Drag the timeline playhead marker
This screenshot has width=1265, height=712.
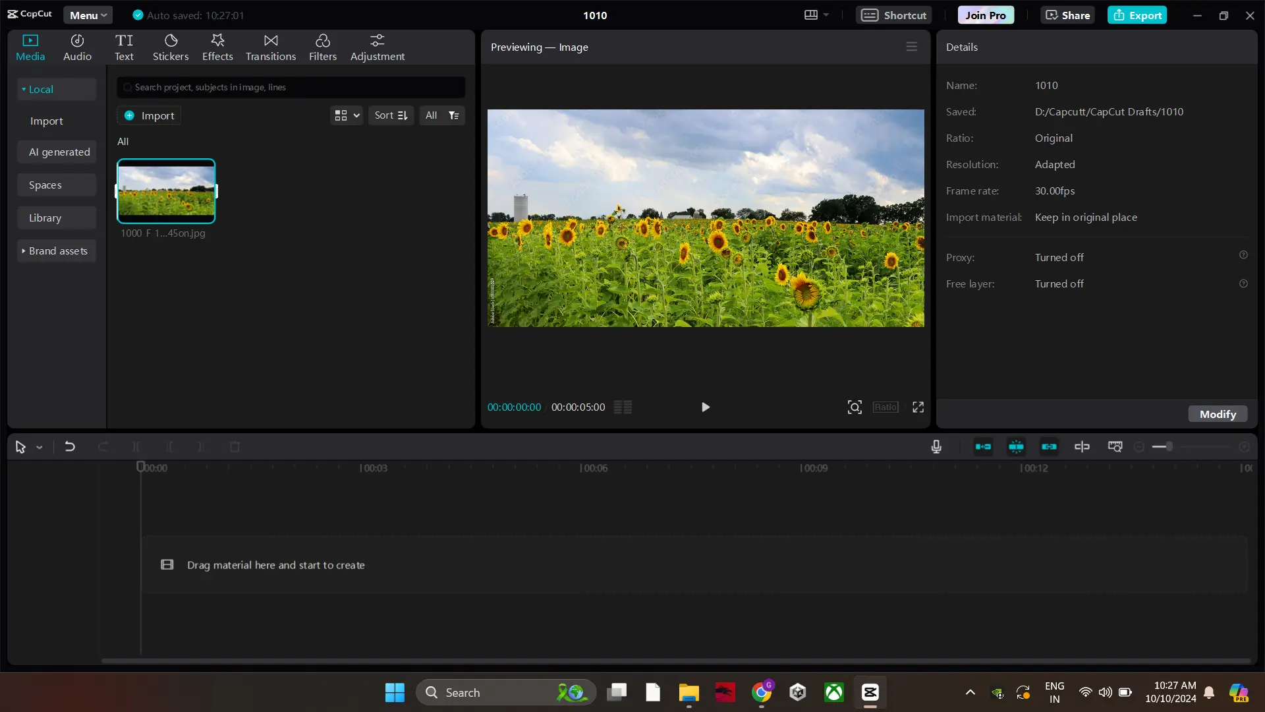[x=141, y=466]
